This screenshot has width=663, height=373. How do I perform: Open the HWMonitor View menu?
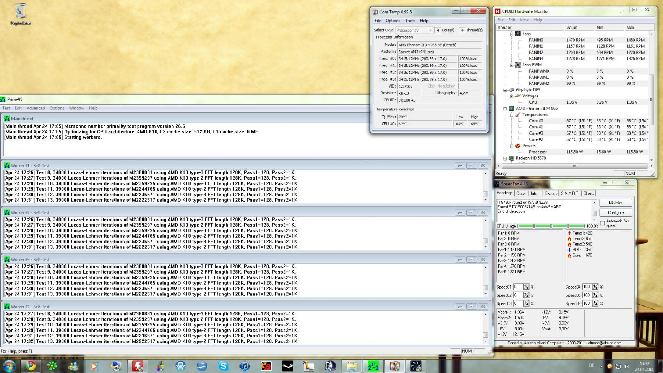pyautogui.click(x=524, y=20)
